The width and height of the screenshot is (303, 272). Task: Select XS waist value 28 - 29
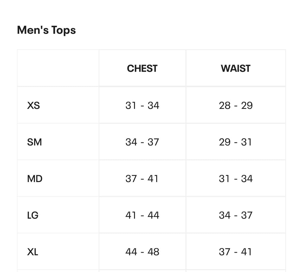(x=236, y=106)
